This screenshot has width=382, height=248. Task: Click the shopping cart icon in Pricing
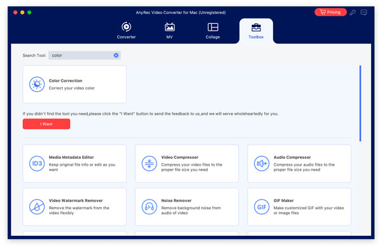322,12
